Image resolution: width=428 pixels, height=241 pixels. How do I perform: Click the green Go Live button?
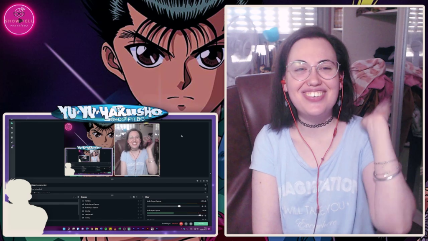pyautogui.click(x=201, y=224)
